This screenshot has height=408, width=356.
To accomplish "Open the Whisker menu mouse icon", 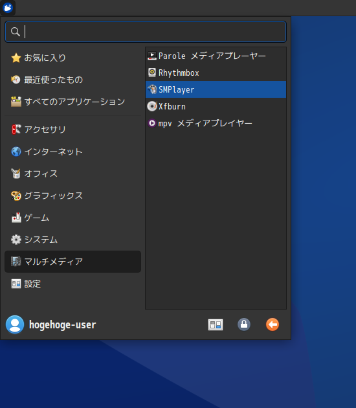I will (8, 8).
